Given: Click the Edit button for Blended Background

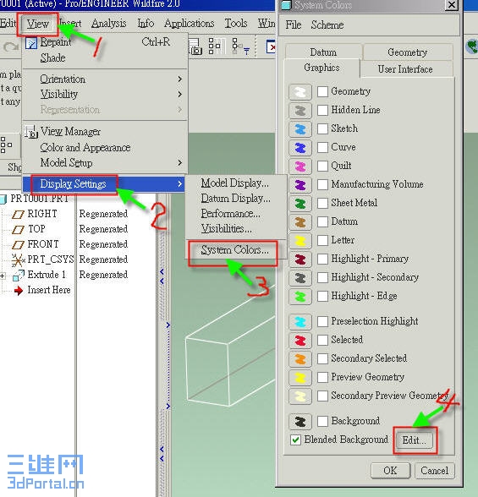Looking at the screenshot, I should (x=414, y=440).
